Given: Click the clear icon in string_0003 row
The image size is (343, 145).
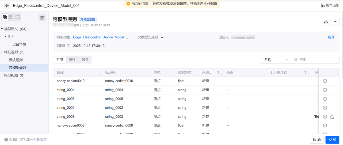Looking at the screenshot, I should [332, 117].
